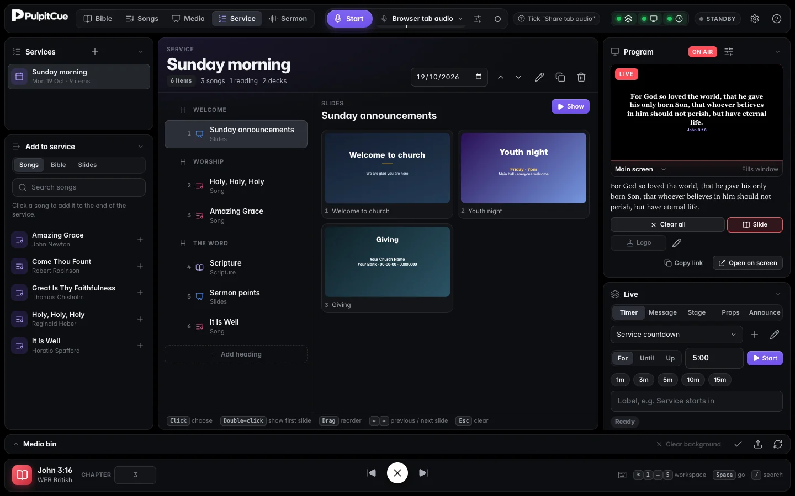
Task: Click the Show button for slides
Action: pyautogui.click(x=570, y=106)
